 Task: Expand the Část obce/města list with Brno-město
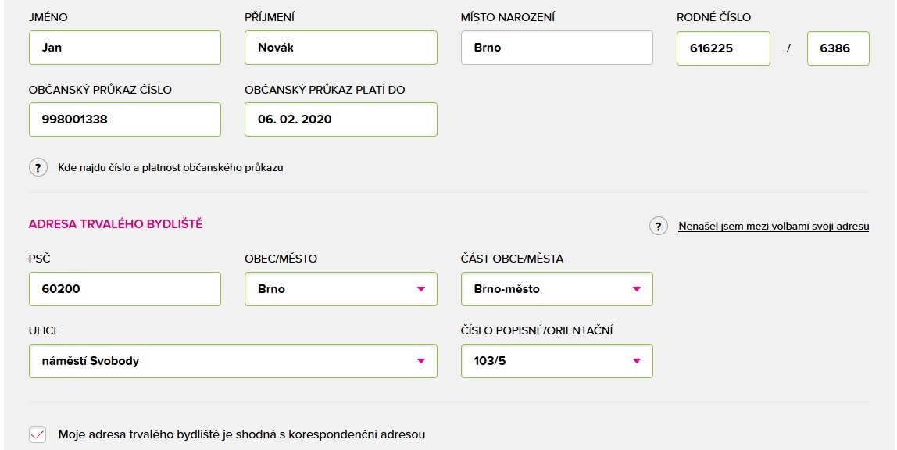(556, 289)
